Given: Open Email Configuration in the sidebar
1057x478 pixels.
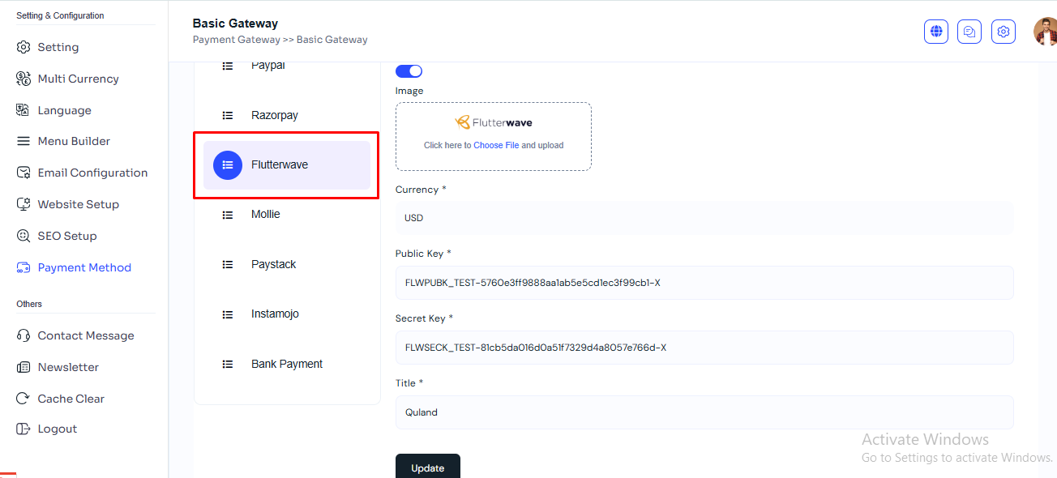Looking at the screenshot, I should 92,173.
